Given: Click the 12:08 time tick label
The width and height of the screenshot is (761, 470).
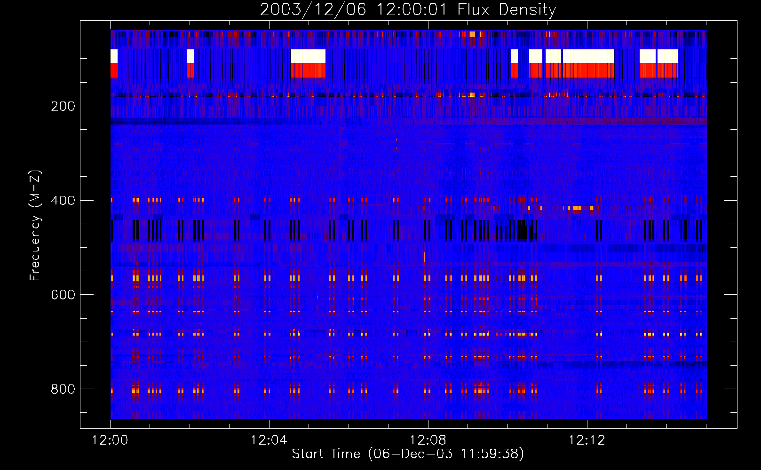Looking at the screenshot, I should tap(428, 440).
